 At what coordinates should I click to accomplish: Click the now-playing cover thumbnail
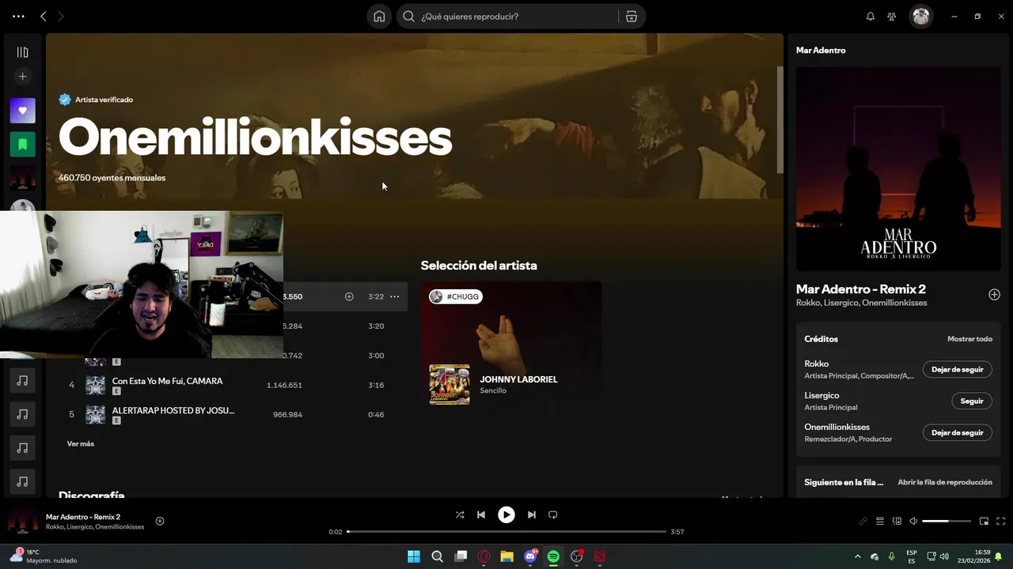click(22, 521)
